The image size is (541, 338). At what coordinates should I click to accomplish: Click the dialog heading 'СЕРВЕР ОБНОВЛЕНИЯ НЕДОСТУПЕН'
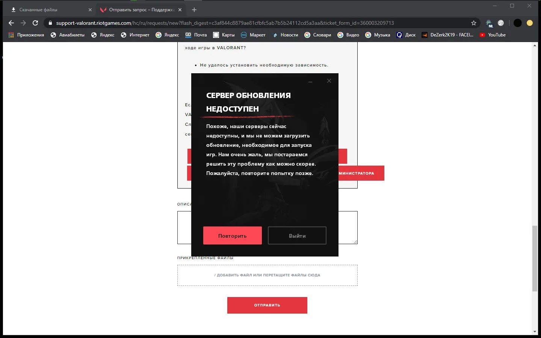pos(248,102)
